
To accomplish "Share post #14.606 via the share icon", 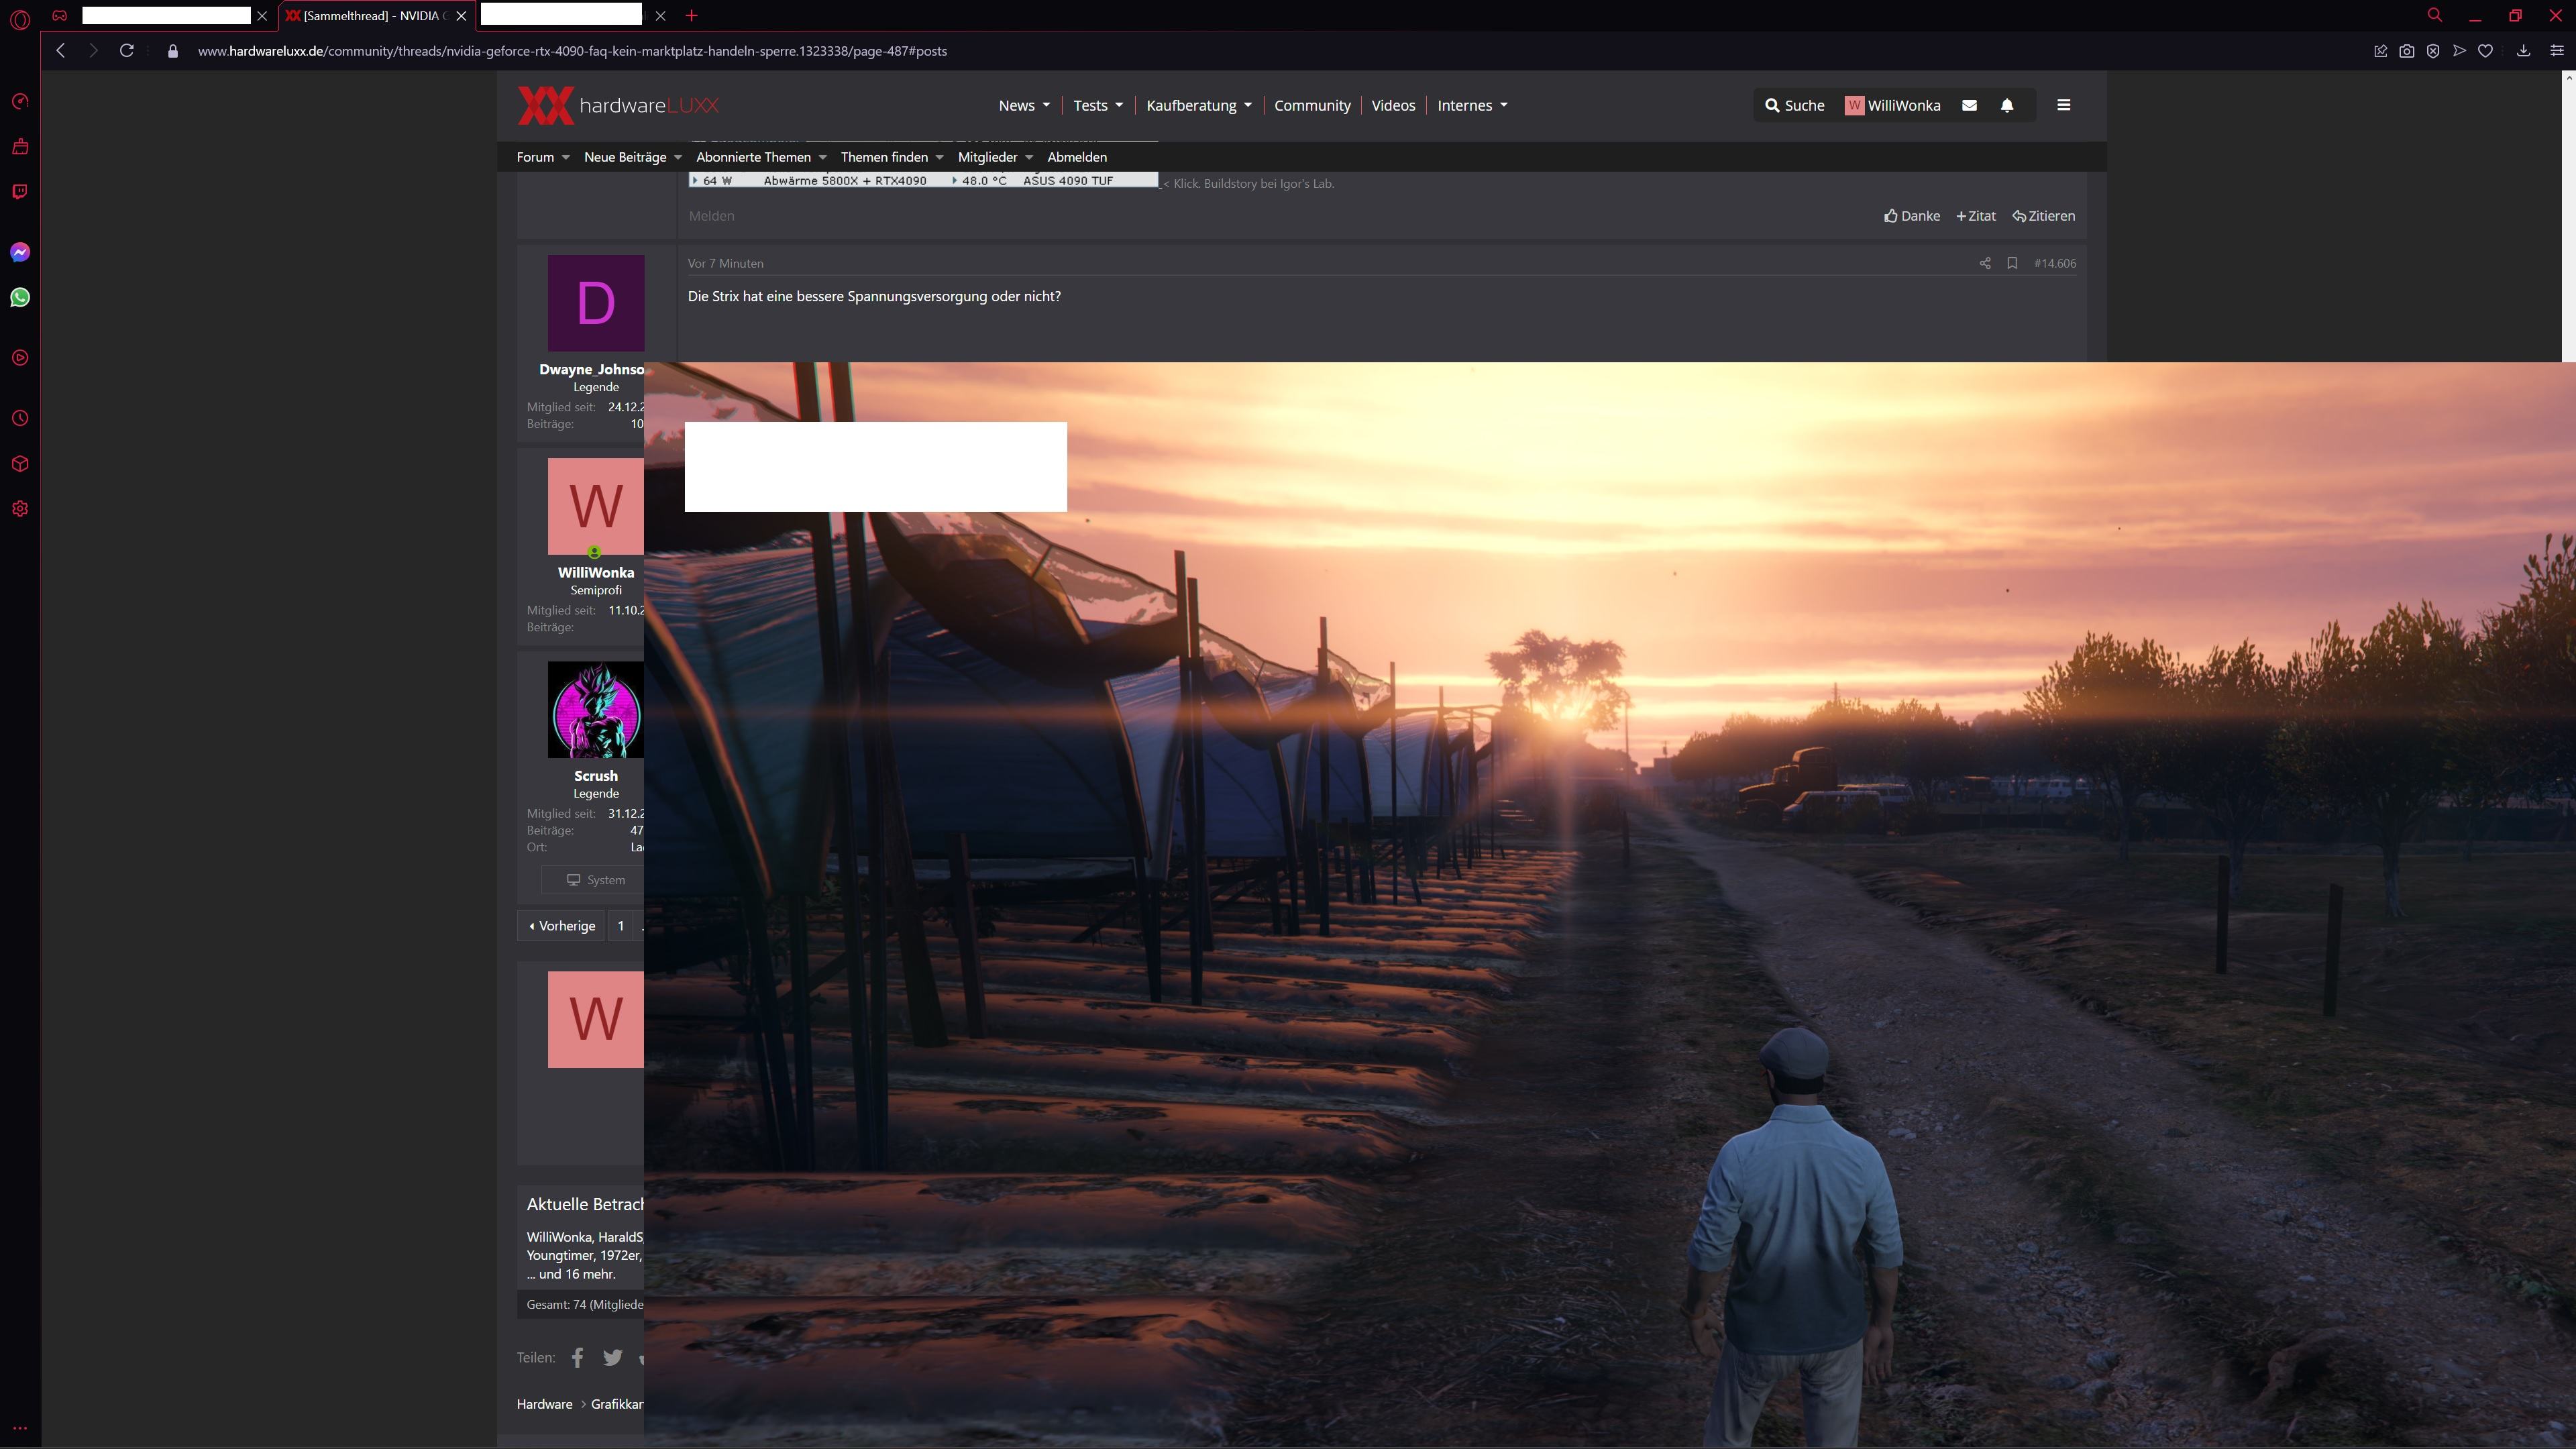I will 1984,263.
